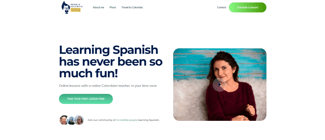Click the owl mascot logo icon
The width and height of the screenshot is (325, 140).
[x=66, y=7]
